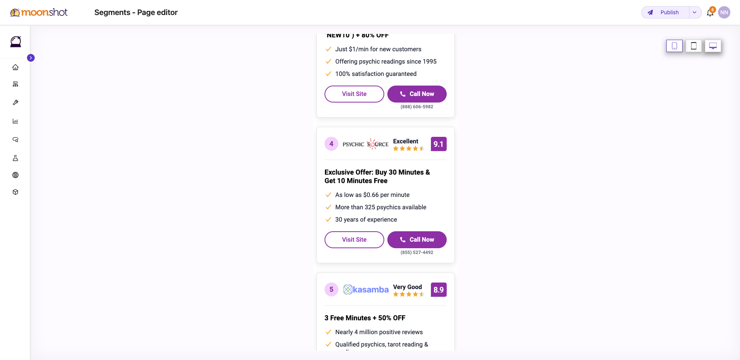
Task: Click Visit Site for Psychic Source
Action: click(354, 240)
